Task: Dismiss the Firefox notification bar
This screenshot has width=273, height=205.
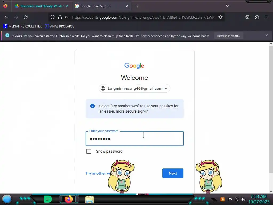Action: tap(267, 36)
